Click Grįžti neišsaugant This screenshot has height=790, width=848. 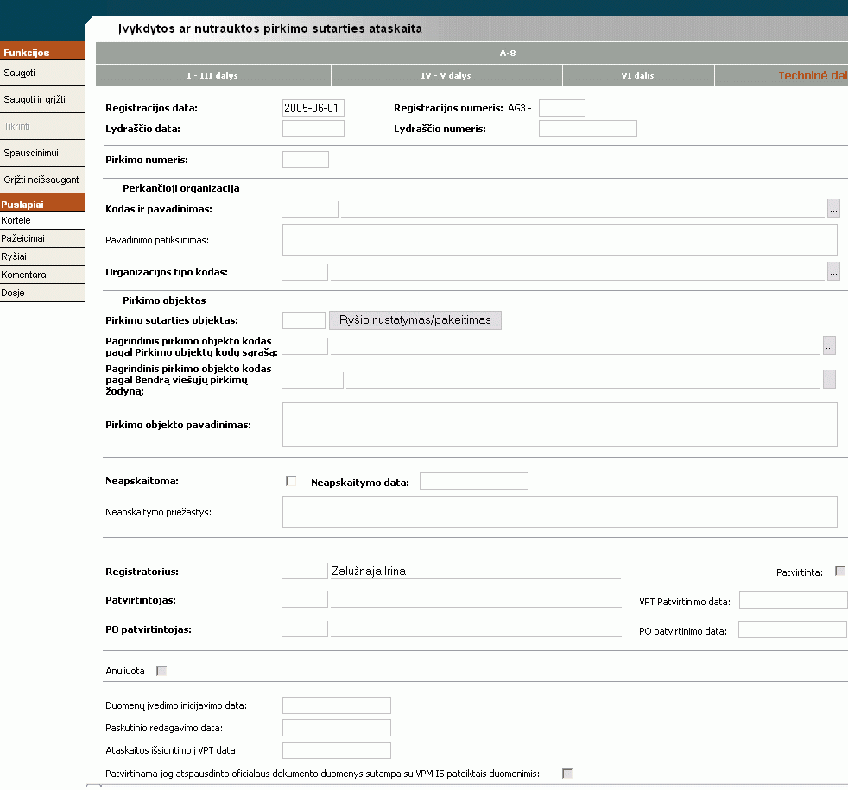tap(42, 180)
